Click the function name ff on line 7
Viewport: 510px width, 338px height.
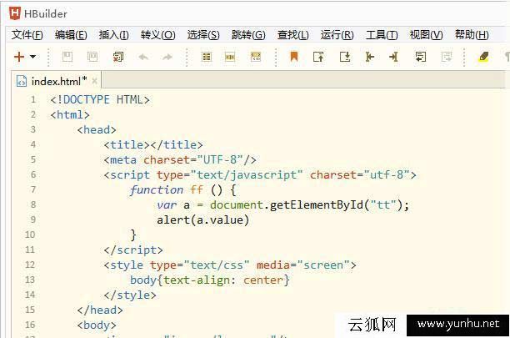(197, 189)
